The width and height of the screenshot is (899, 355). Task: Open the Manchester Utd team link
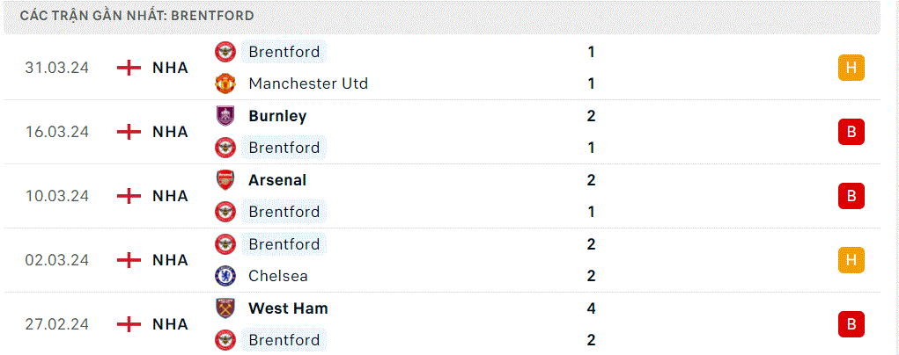pos(308,83)
